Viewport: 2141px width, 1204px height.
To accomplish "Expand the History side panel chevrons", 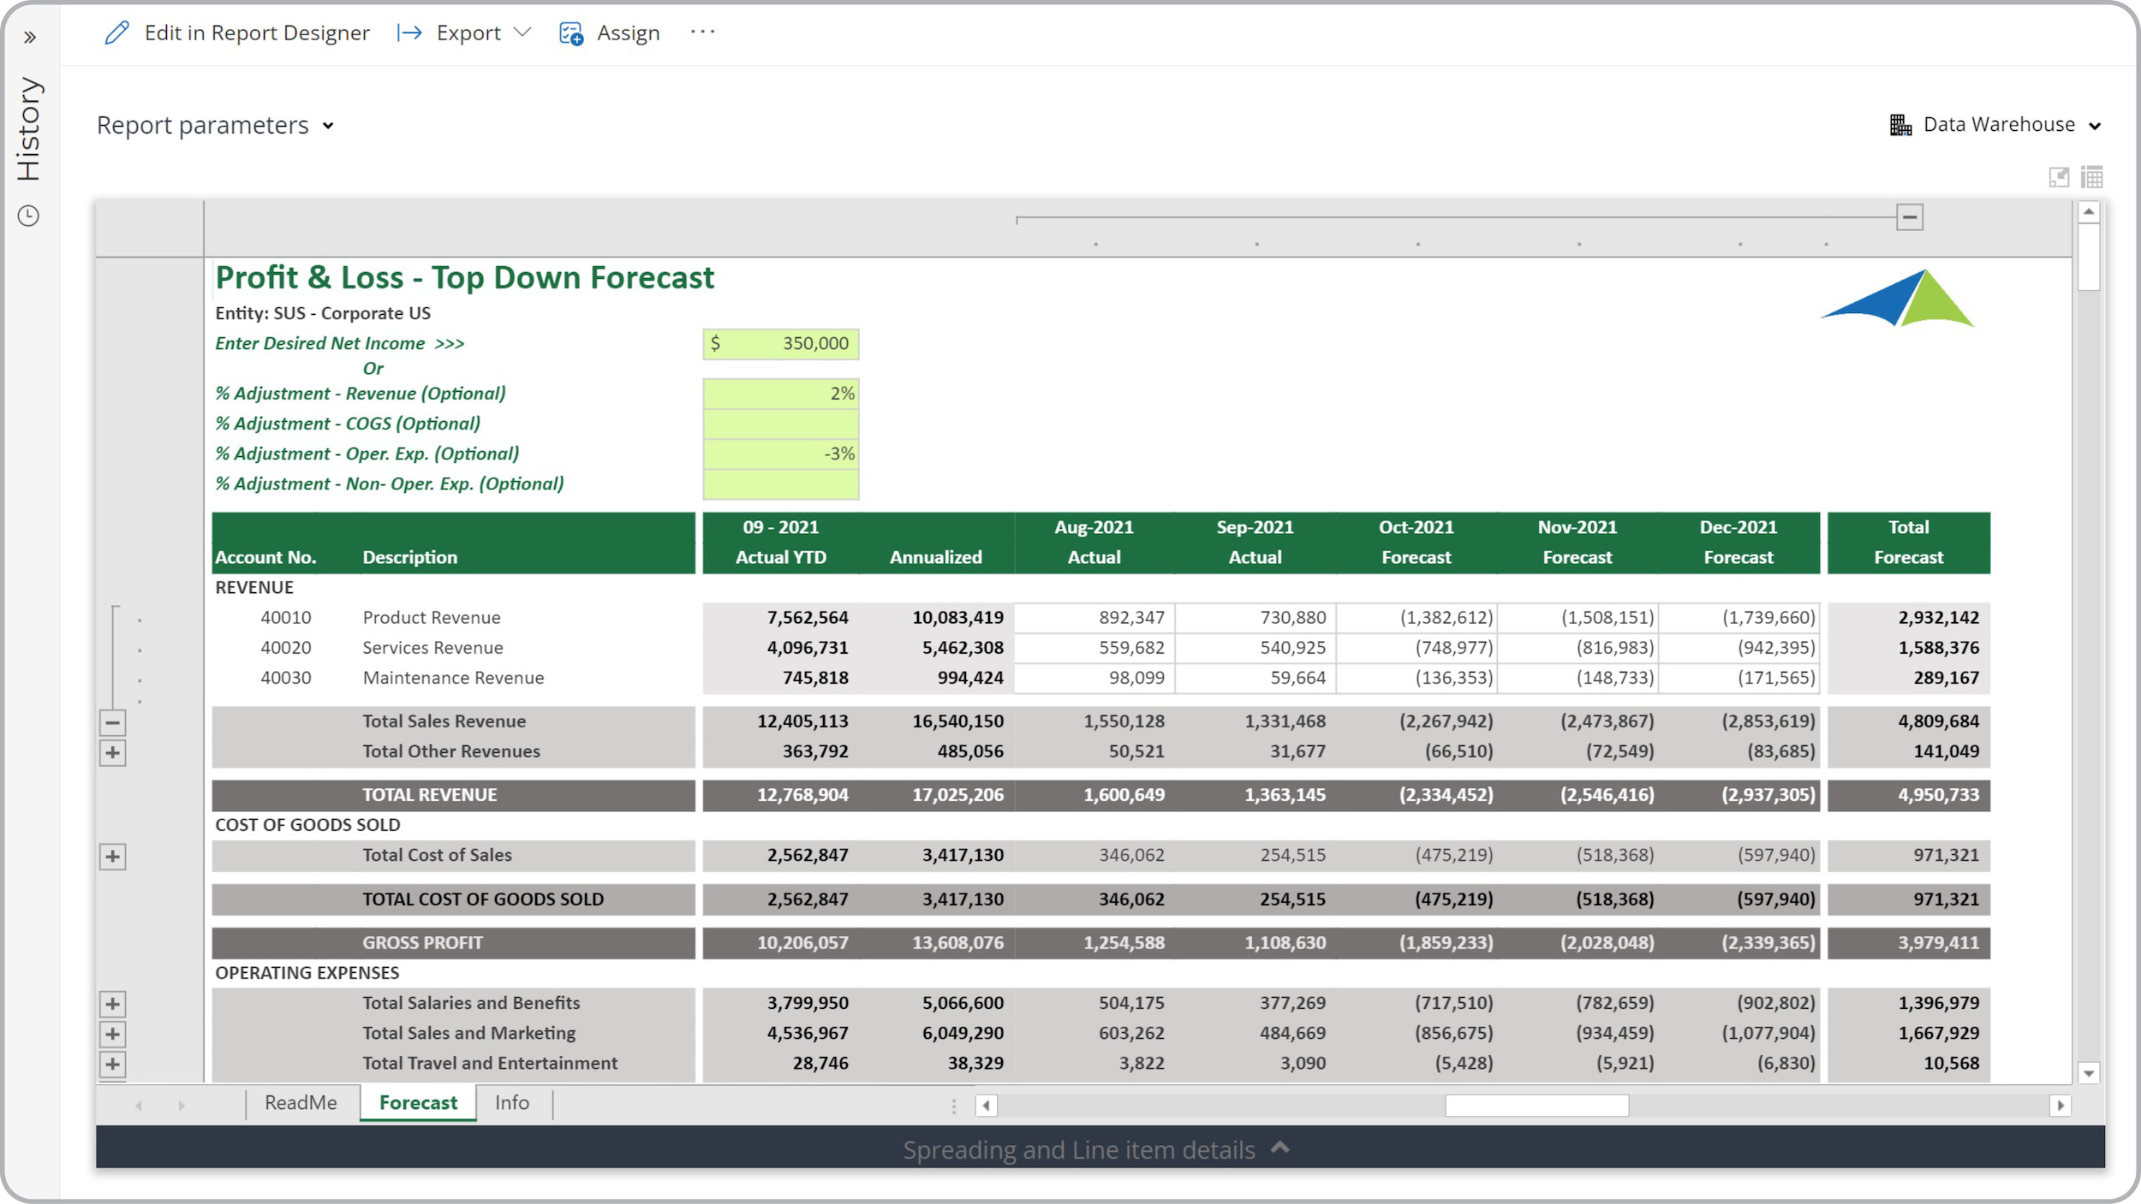I will [30, 38].
